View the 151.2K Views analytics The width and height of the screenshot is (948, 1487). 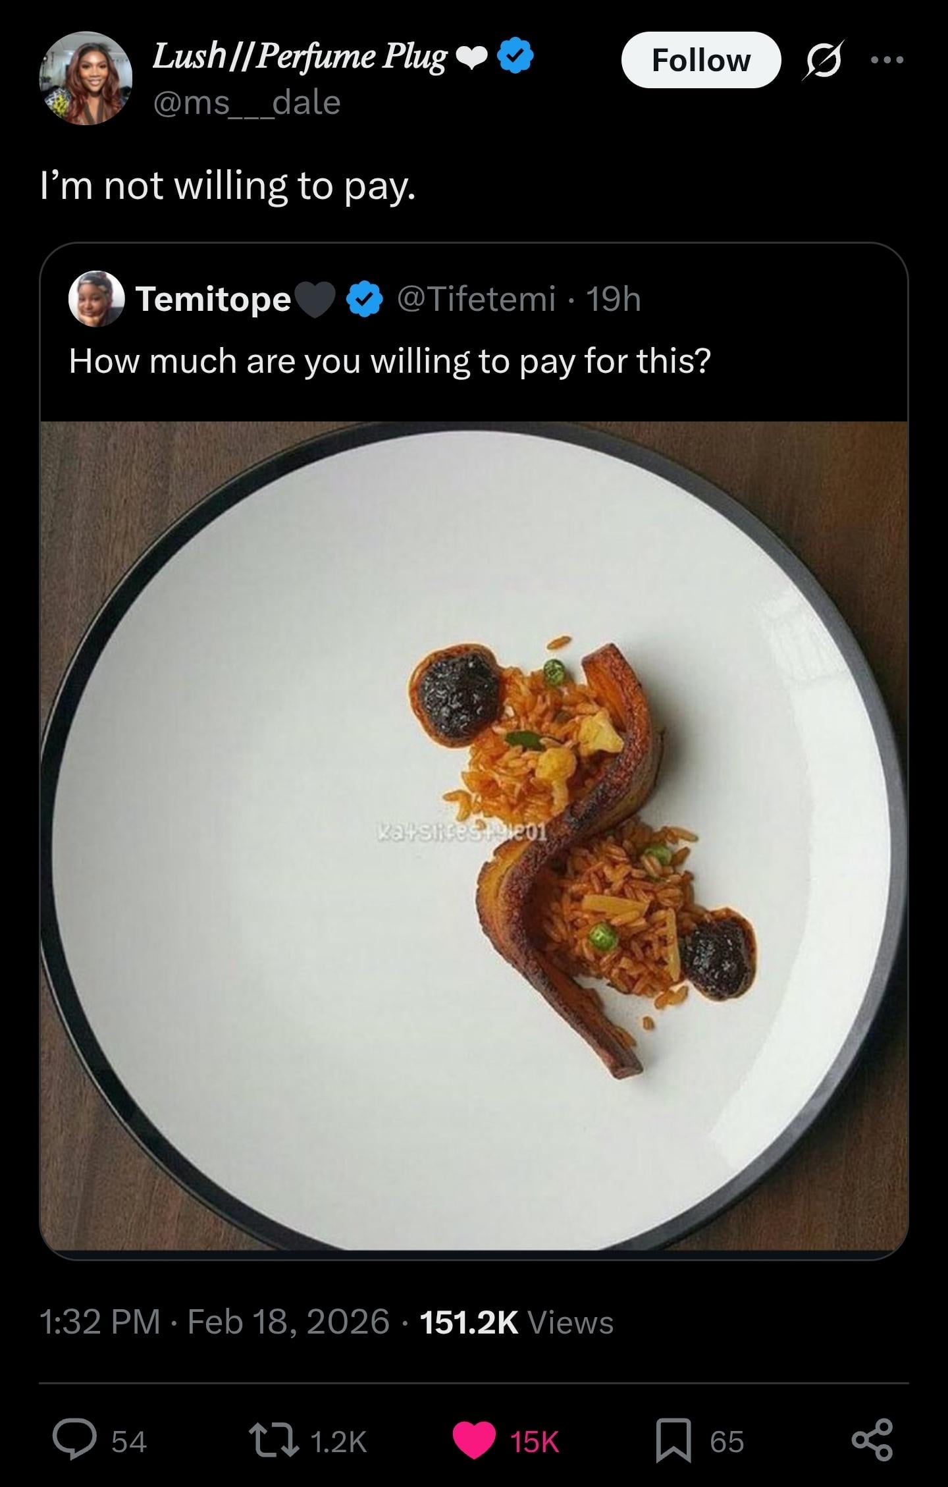(516, 1322)
